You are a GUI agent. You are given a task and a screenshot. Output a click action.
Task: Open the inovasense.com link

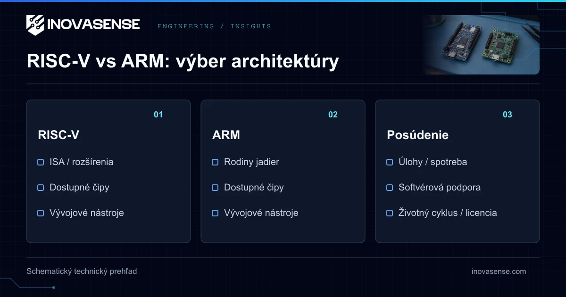click(499, 272)
